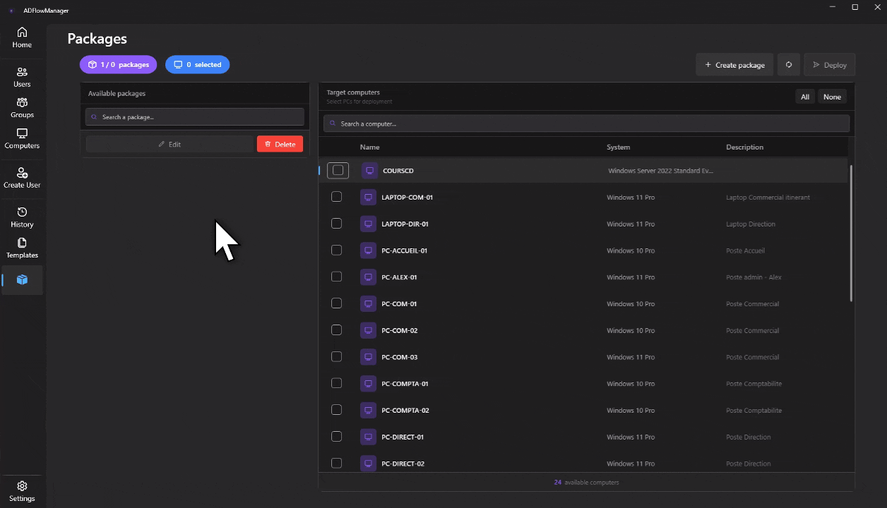Open the Computers section
887x508 pixels.
pos(22,140)
